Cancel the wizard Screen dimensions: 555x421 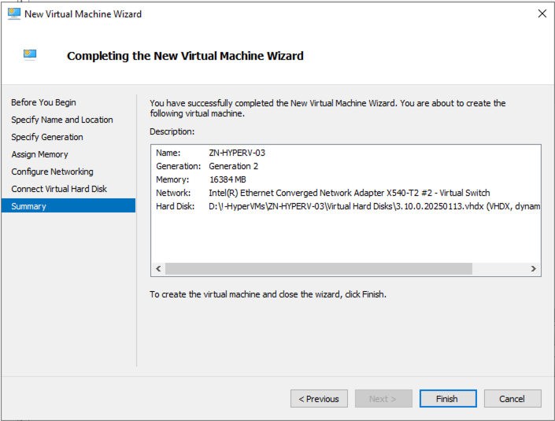pyautogui.click(x=512, y=399)
